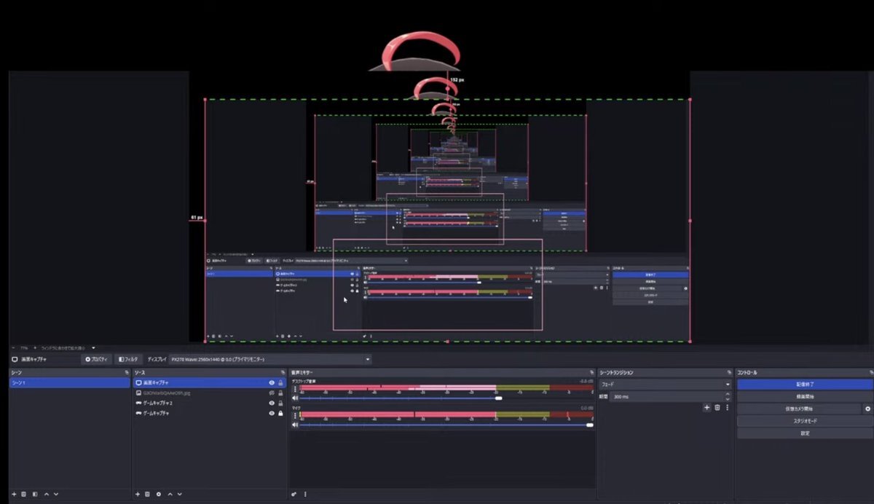Hide the 画面キャプチャ source via eye icon
The height and width of the screenshot is (504, 874).
click(272, 382)
